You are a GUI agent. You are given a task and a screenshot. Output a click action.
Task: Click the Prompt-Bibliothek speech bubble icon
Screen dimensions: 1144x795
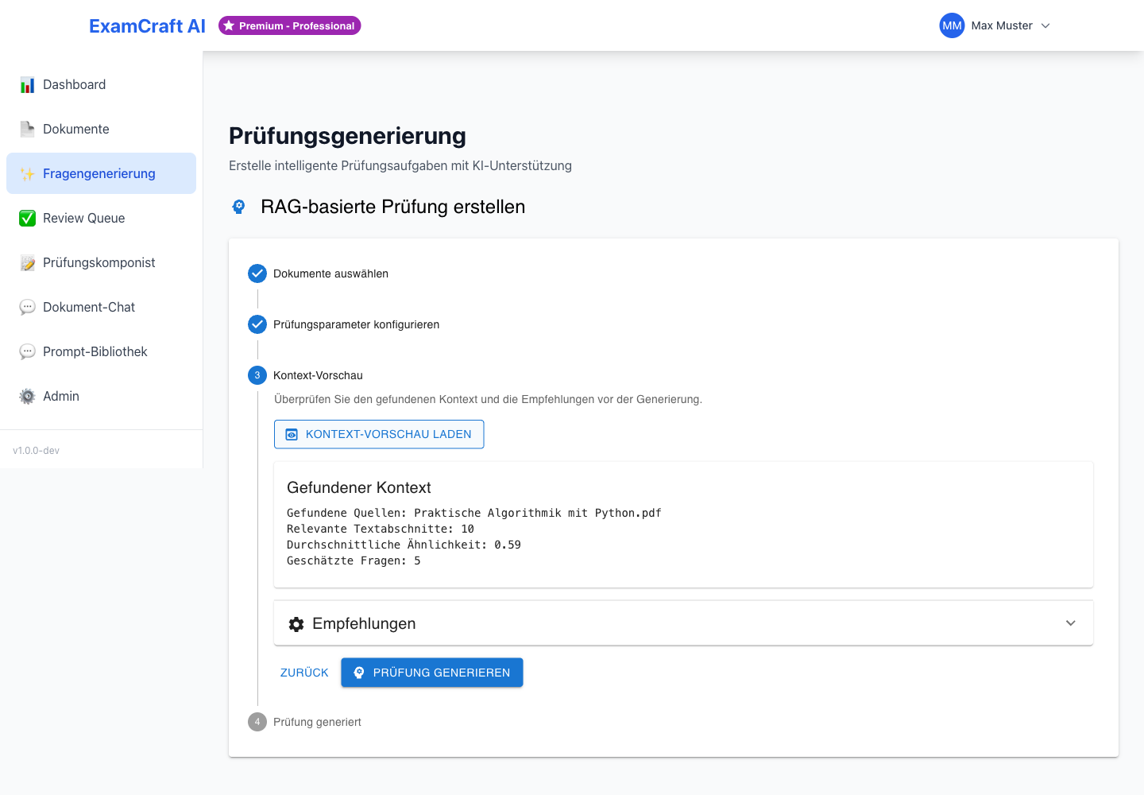pos(28,352)
